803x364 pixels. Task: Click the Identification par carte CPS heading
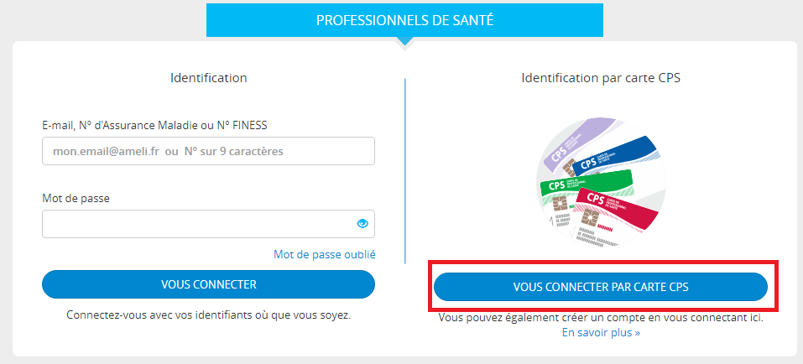601,78
